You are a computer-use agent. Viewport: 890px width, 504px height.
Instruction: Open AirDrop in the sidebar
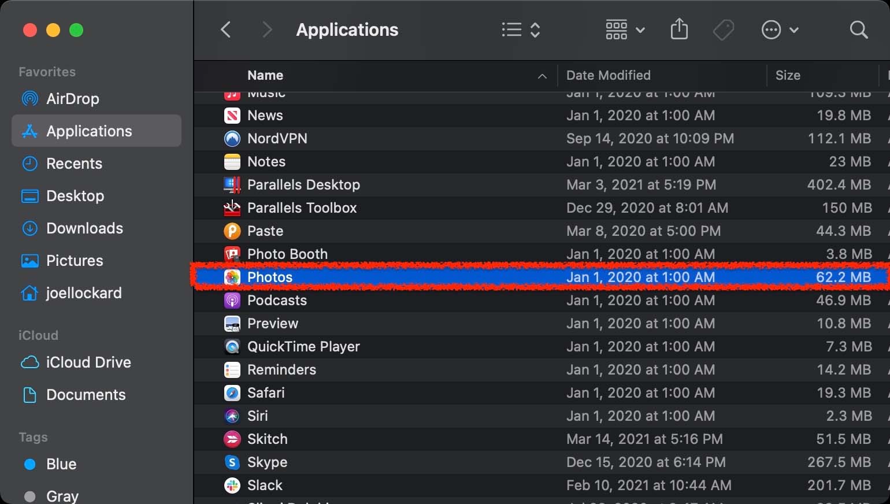[x=96, y=99]
